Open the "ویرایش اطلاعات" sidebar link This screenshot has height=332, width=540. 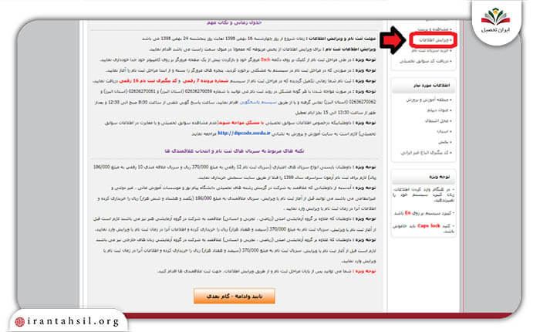435,40
